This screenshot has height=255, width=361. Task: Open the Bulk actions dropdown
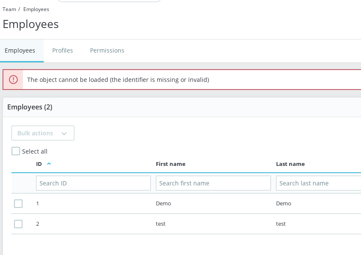(42, 133)
